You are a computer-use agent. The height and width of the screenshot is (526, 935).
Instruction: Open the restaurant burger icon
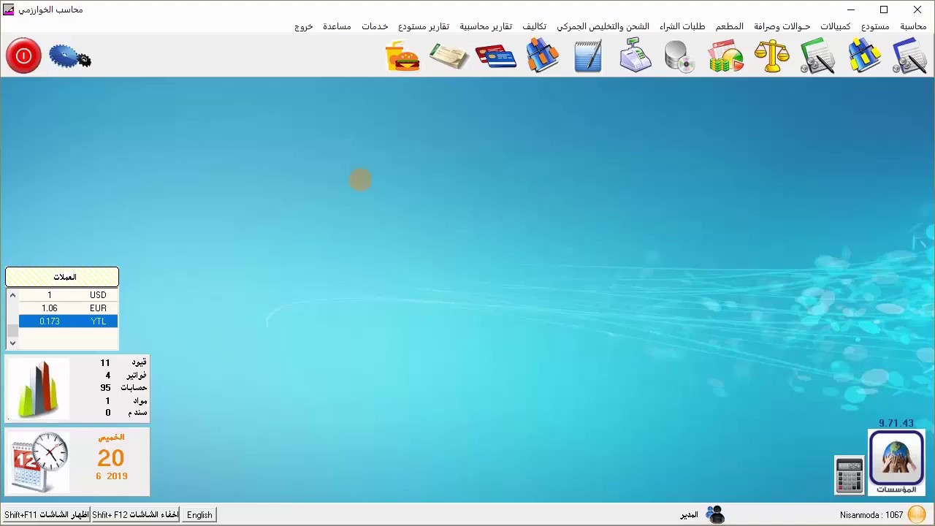coord(402,56)
